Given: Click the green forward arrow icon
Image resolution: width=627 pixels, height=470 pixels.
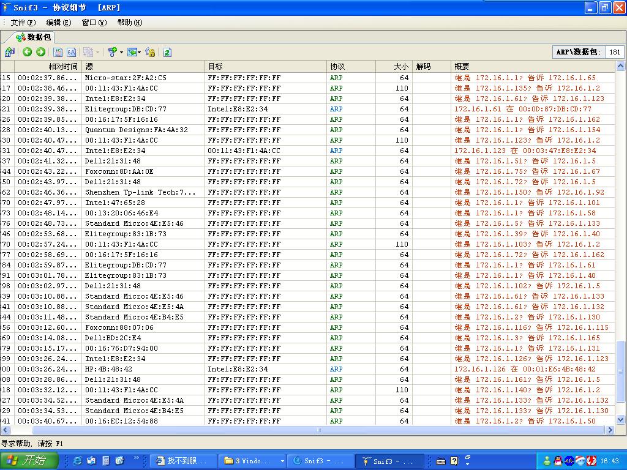Looking at the screenshot, I should [40, 52].
